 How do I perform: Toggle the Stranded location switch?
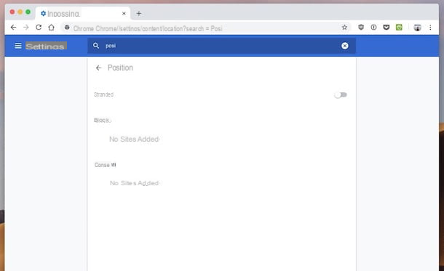pyautogui.click(x=341, y=95)
